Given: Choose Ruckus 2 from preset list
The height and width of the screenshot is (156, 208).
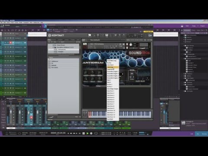Looking at the screenshot, I should coord(113,87).
